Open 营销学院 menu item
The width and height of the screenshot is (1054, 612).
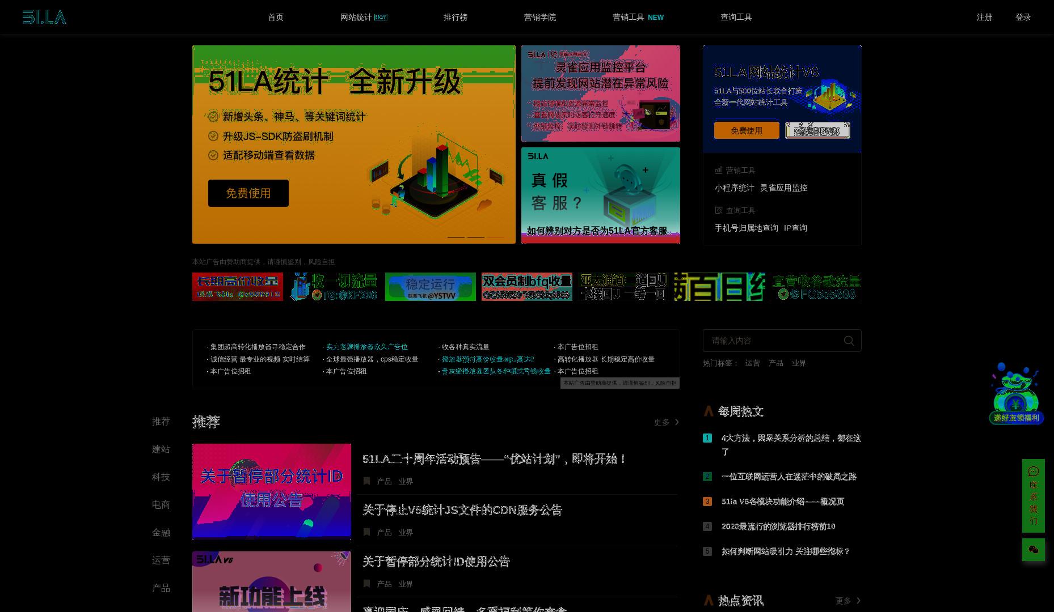coord(540,17)
